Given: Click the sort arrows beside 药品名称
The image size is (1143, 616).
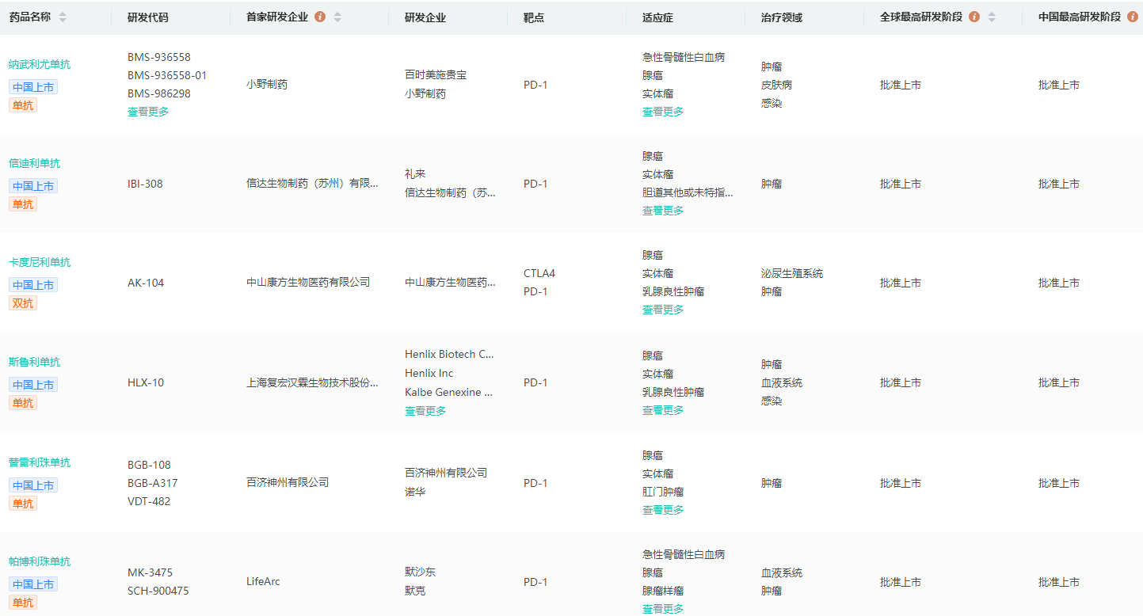Looking at the screenshot, I should [63, 17].
